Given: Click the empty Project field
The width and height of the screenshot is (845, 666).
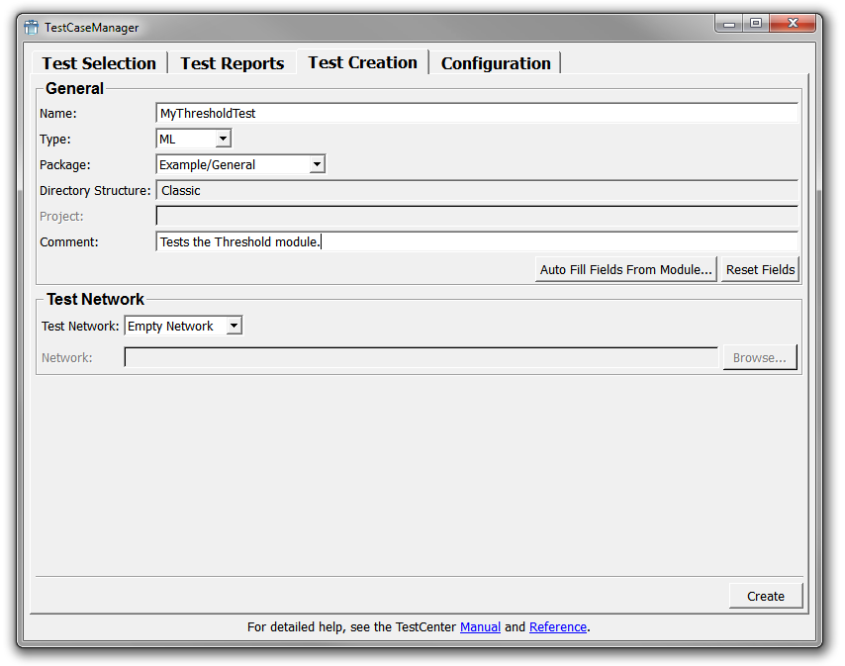Looking at the screenshot, I should (x=476, y=217).
